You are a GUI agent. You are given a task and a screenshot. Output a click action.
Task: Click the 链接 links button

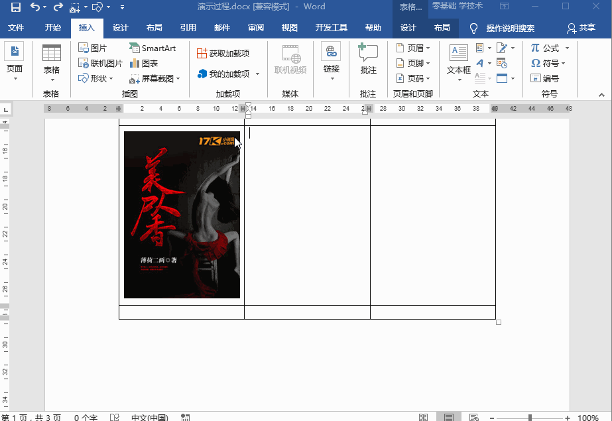[332, 62]
